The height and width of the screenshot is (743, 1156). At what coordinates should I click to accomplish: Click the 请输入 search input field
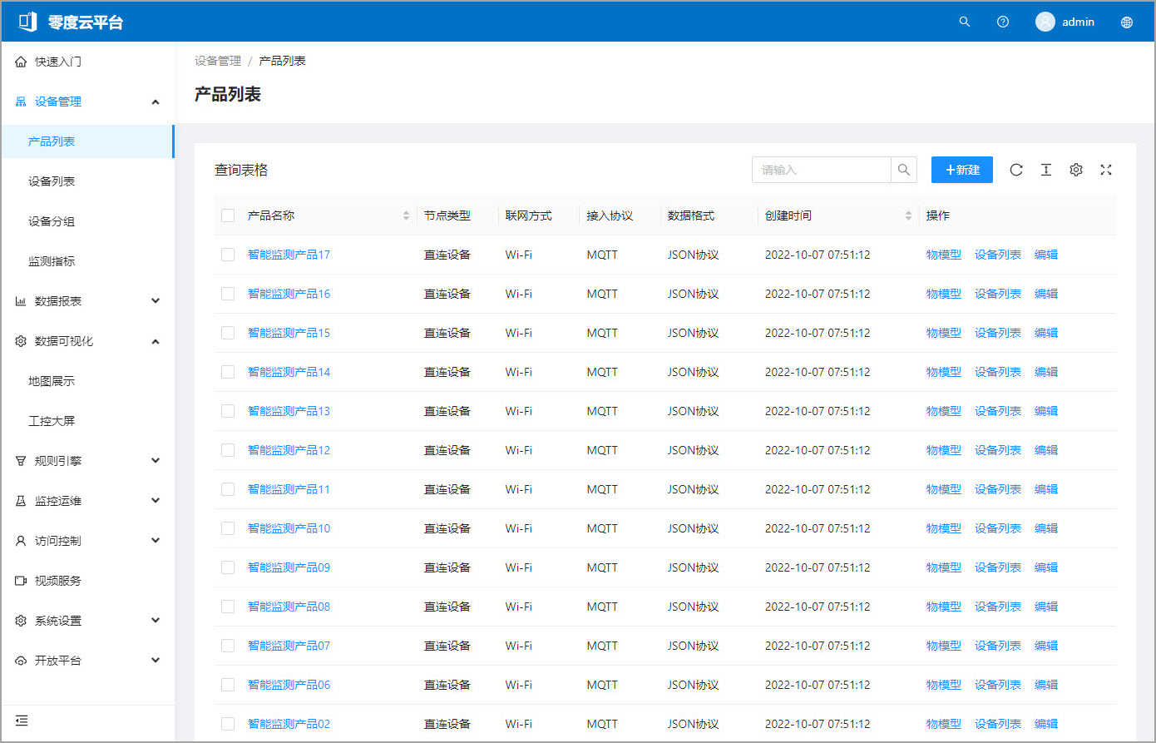822,170
